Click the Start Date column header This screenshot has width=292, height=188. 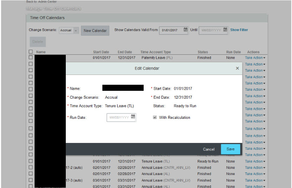tap(101, 52)
